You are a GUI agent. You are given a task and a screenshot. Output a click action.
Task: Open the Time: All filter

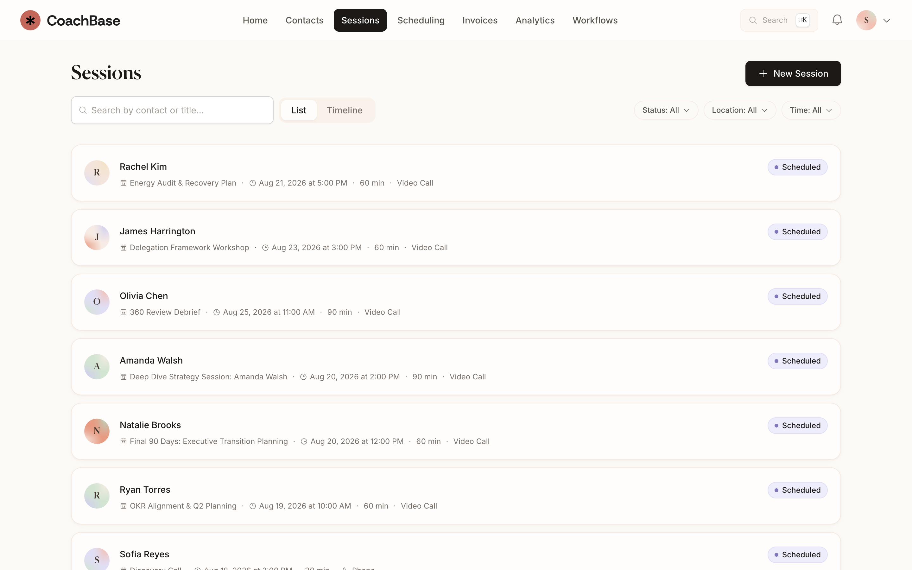[x=811, y=110]
